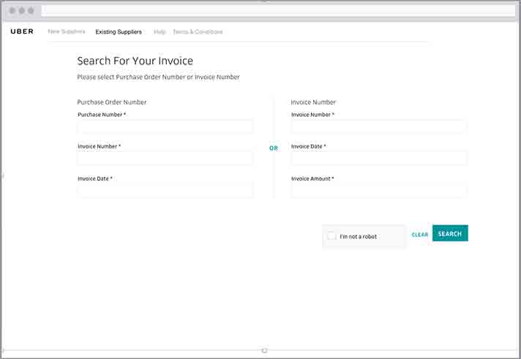Check the I'm not a robot box

(331, 235)
